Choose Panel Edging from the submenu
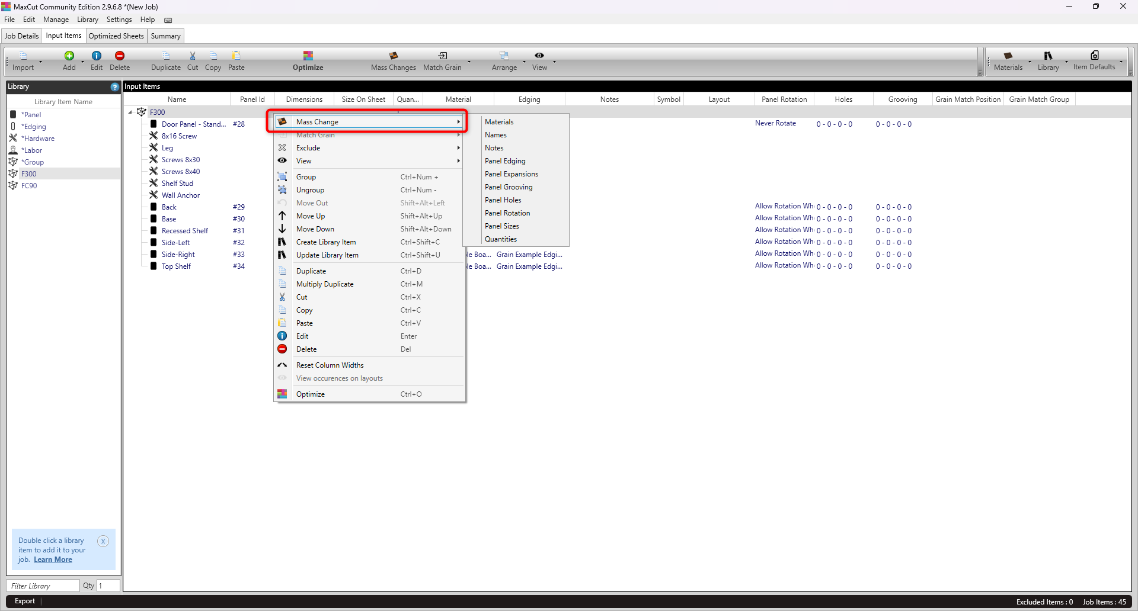 (505, 161)
